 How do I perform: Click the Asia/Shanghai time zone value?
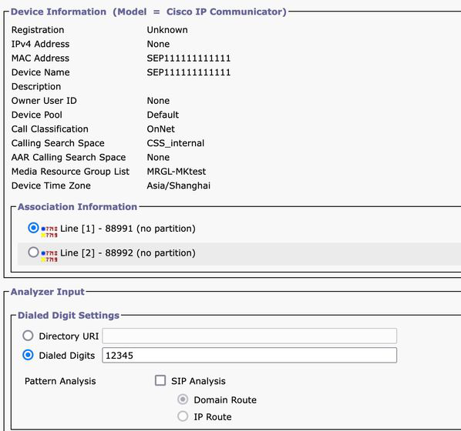coord(179,185)
